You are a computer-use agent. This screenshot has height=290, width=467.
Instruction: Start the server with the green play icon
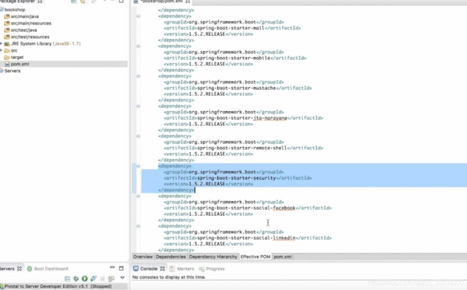point(85,279)
